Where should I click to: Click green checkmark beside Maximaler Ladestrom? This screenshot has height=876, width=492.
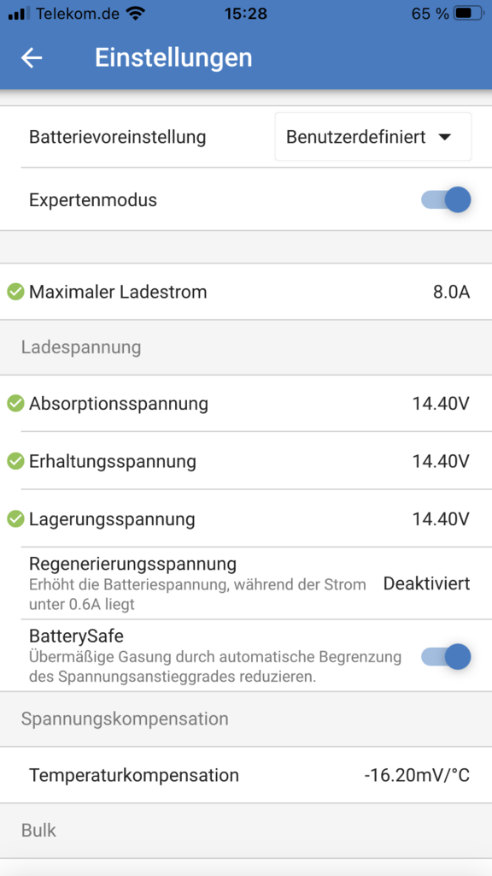(x=15, y=292)
